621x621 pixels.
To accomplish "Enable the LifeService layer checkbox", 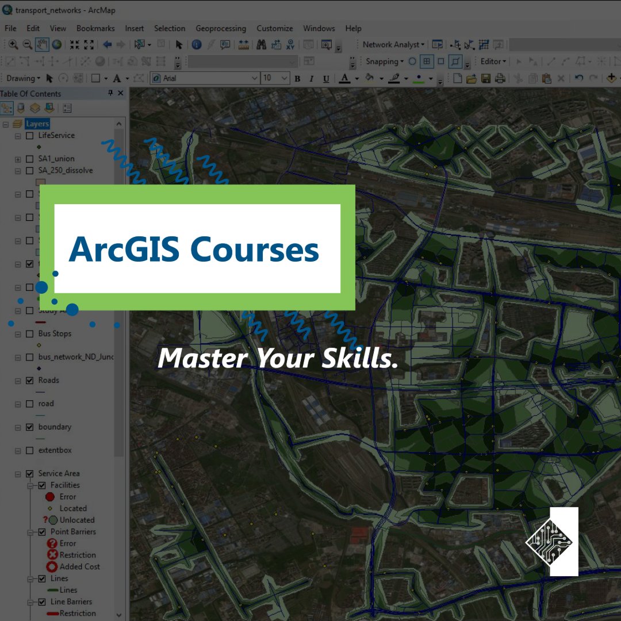I will 30,136.
